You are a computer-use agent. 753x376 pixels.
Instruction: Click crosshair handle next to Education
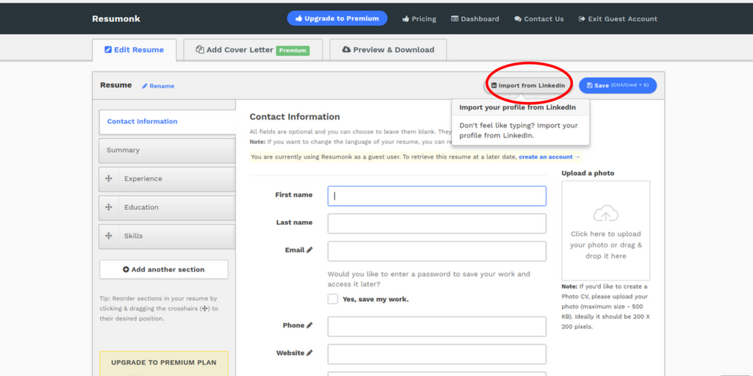(109, 207)
